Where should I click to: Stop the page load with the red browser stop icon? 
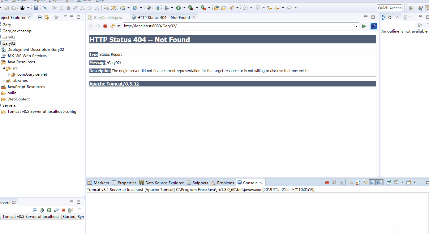(x=105, y=26)
